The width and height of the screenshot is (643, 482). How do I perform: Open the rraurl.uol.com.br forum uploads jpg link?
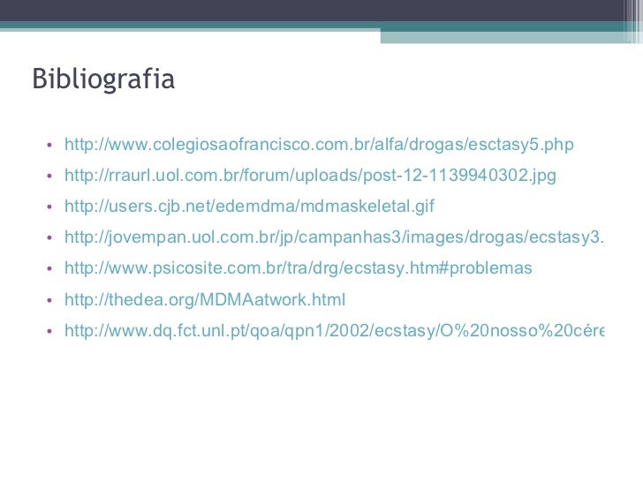pyautogui.click(x=310, y=176)
